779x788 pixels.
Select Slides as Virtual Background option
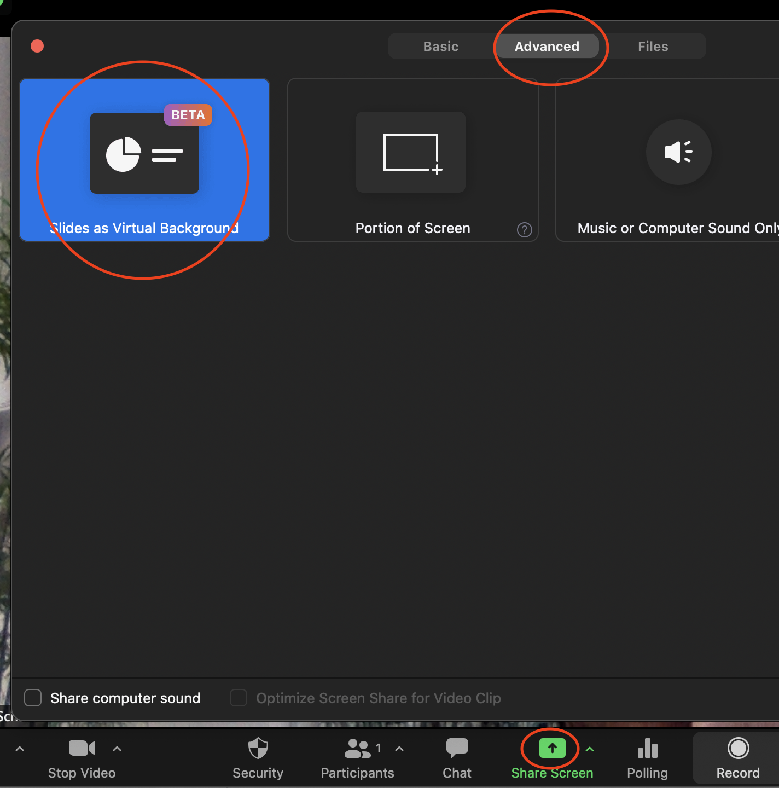(144, 160)
